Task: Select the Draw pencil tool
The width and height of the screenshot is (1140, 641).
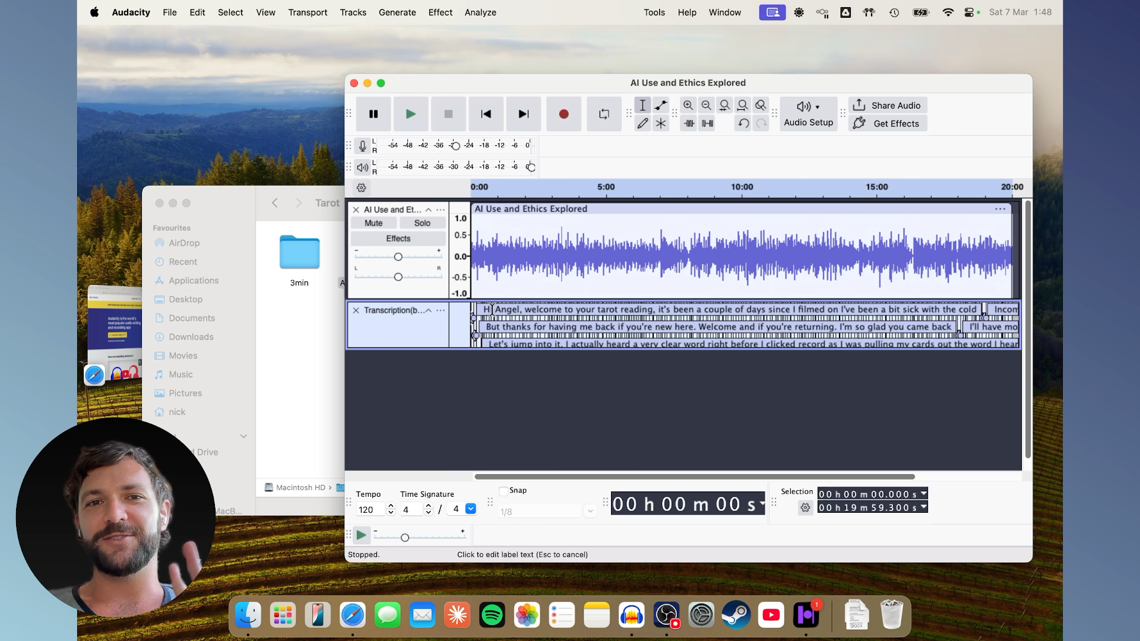Action: pos(642,123)
